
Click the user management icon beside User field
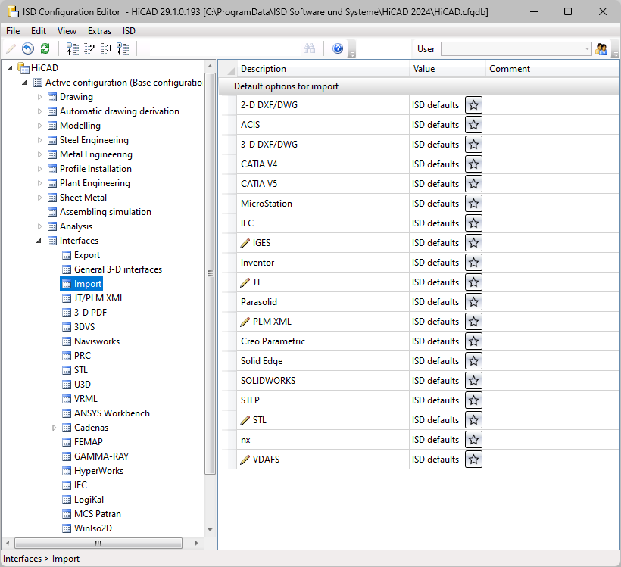[602, 48]
